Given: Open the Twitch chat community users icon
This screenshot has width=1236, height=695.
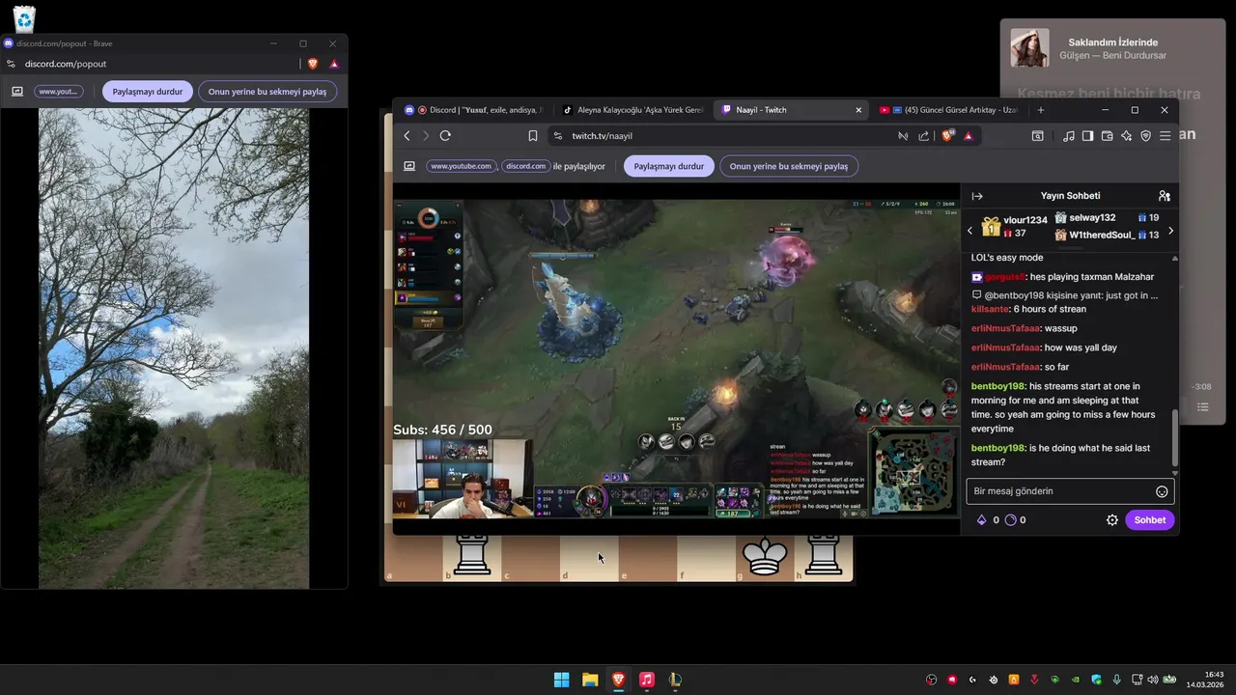Looking at the screenshot, I should tap(1164, 196).
